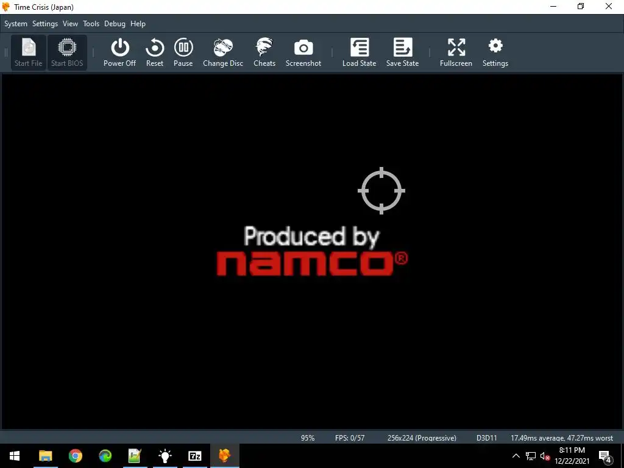The height and width of the screenshot is (468, 624).
Task: Open the clock and date display
Action: click(572, 456)
